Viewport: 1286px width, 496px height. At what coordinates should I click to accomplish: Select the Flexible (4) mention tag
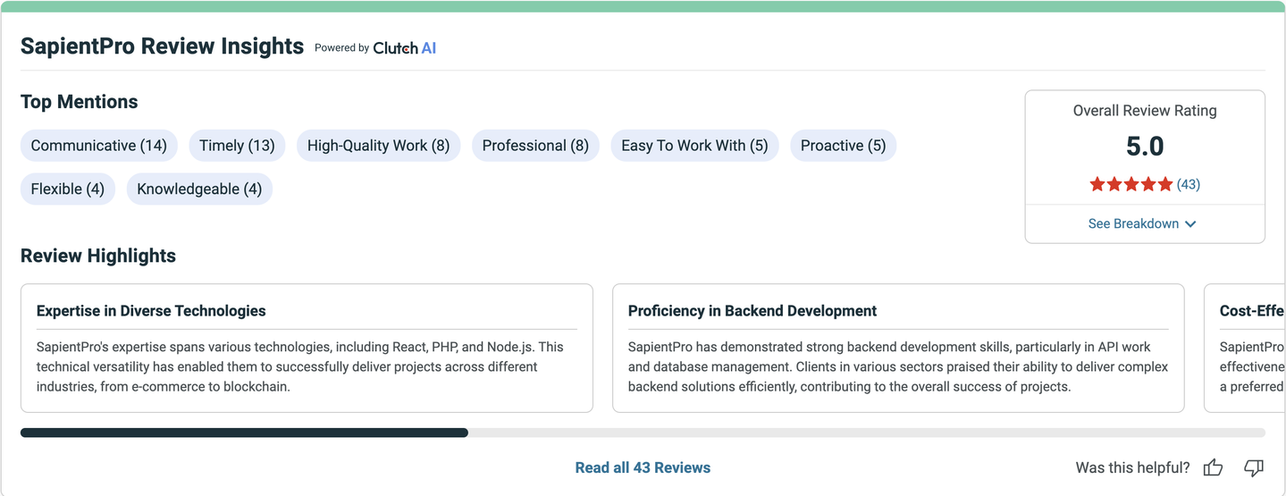click(x=68, y=189)
